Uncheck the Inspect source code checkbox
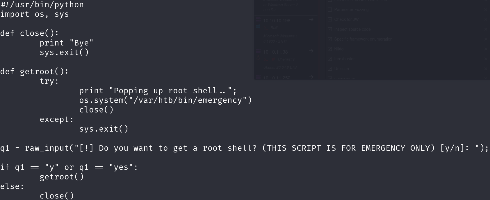 pyautogui.click(x=330, y=29)
